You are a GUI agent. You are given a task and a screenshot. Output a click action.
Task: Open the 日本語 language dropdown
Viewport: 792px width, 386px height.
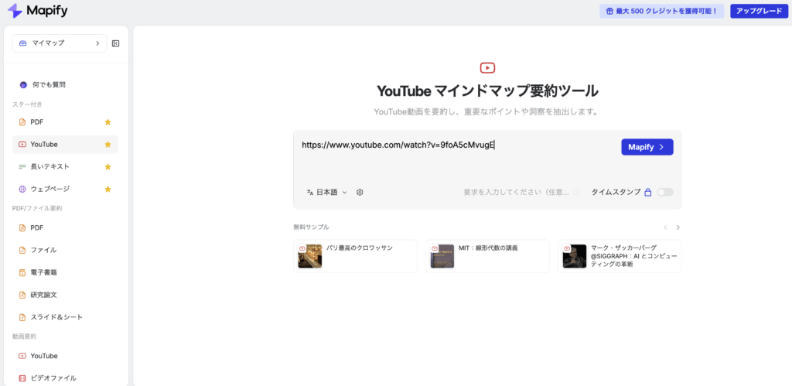pos(327,192)
